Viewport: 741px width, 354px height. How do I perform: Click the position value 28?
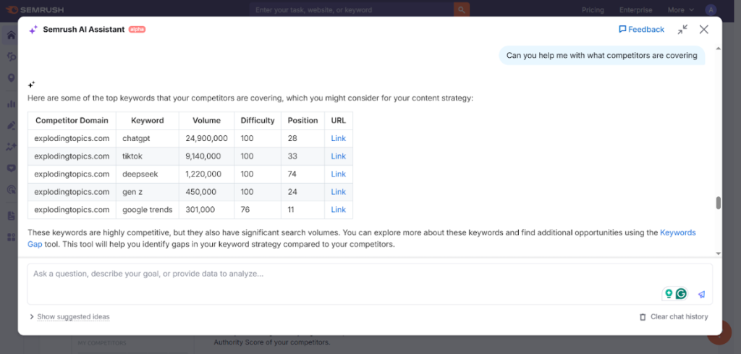click(x=292, y=138)
